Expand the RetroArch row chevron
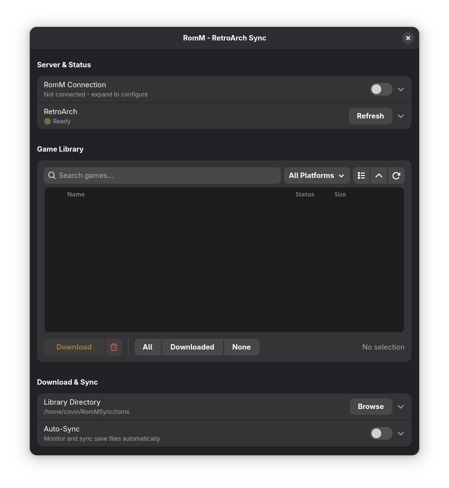The image size is (449, 488). click(x=401, y=116)
